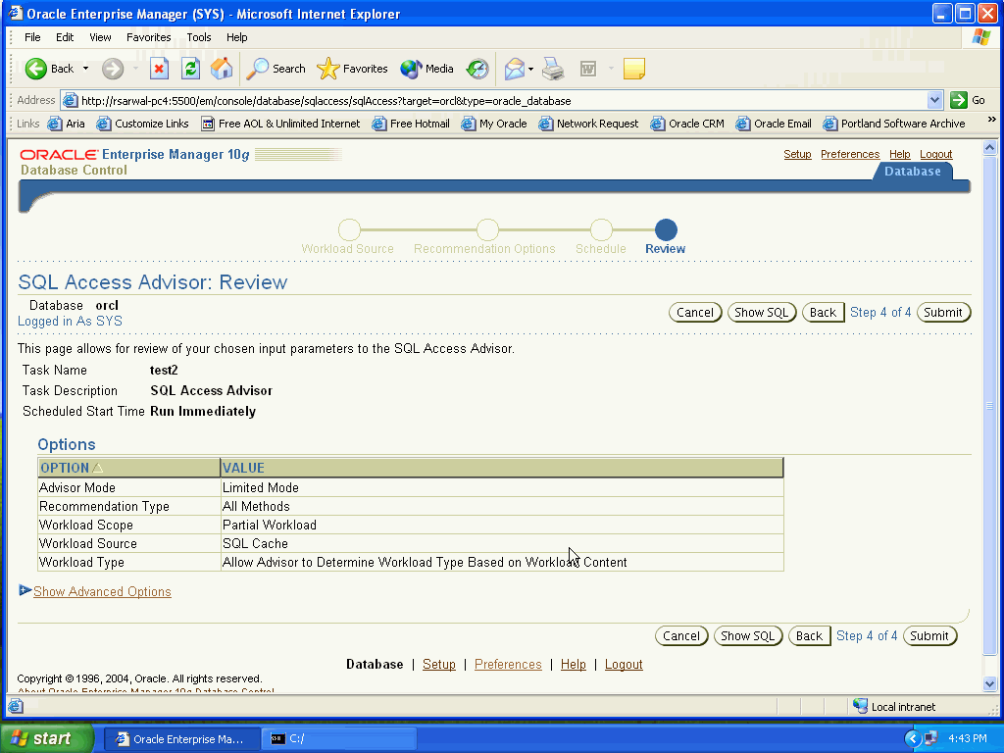
Task: Click the Print icon in toolbar
Action: 553,69
